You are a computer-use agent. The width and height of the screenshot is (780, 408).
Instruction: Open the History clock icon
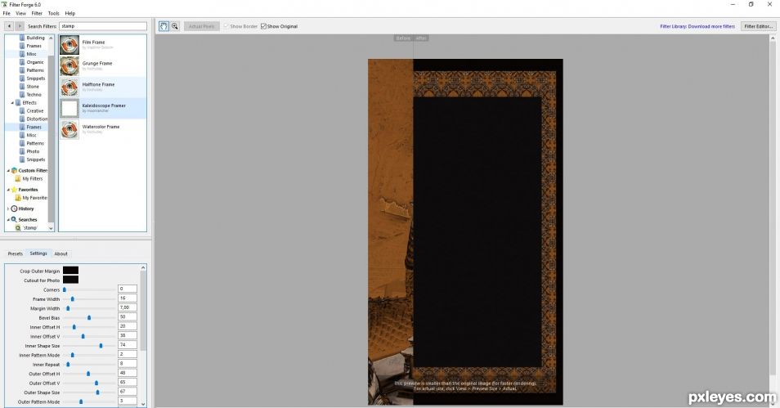[x=15, y=208]
